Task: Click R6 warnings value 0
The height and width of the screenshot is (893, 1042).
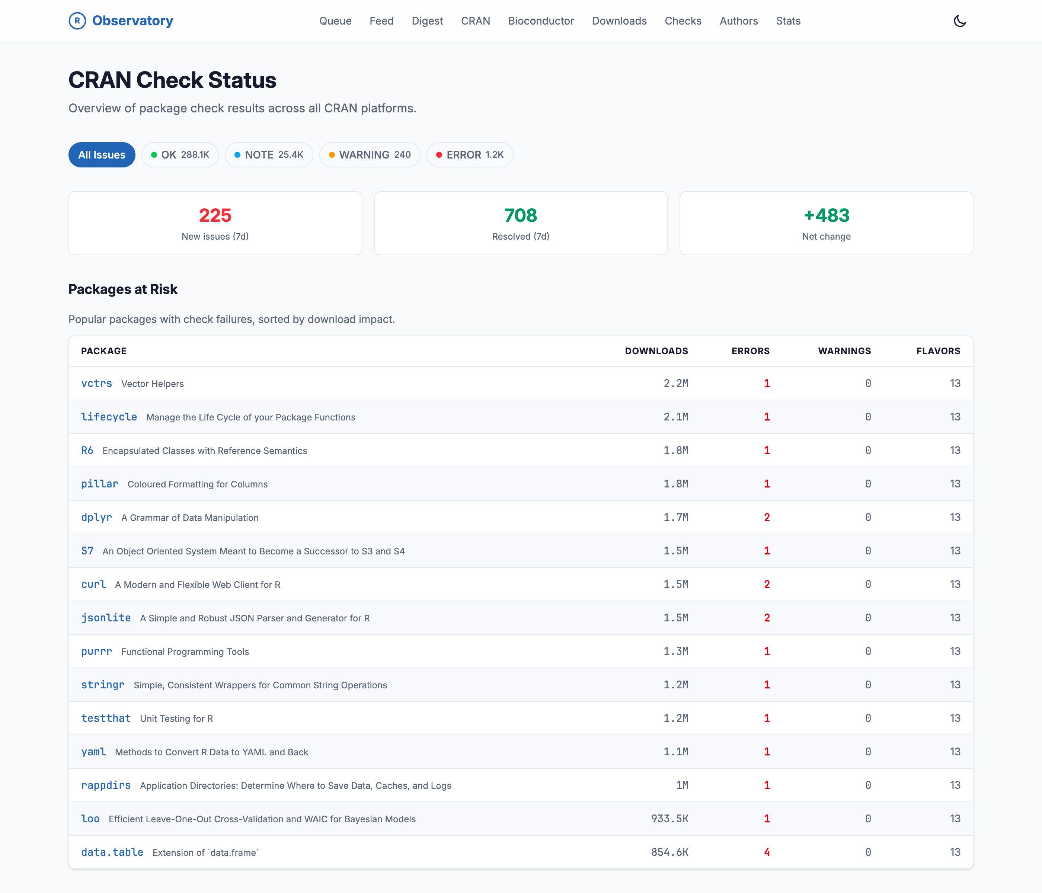Action: pyautogui.click(x=867, y=450)
